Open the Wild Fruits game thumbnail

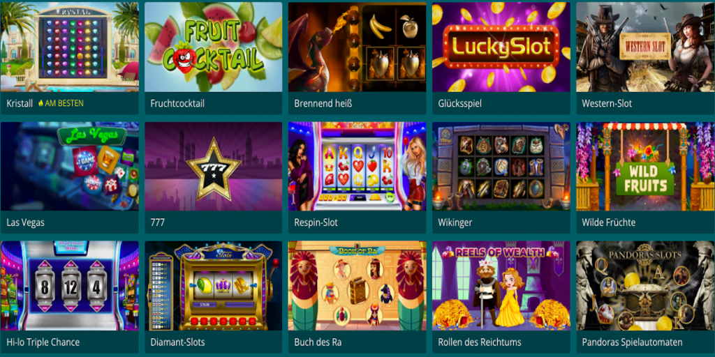[645, 166]
